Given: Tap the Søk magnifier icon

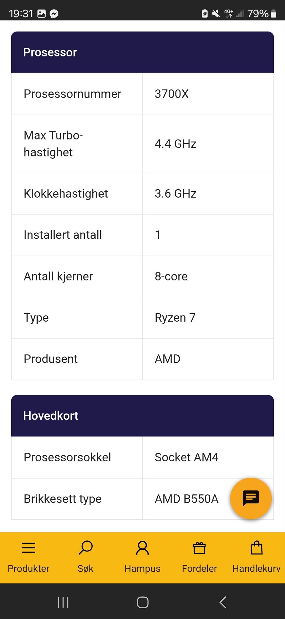Looking at the screenshot, I should [x=85, y=548].
